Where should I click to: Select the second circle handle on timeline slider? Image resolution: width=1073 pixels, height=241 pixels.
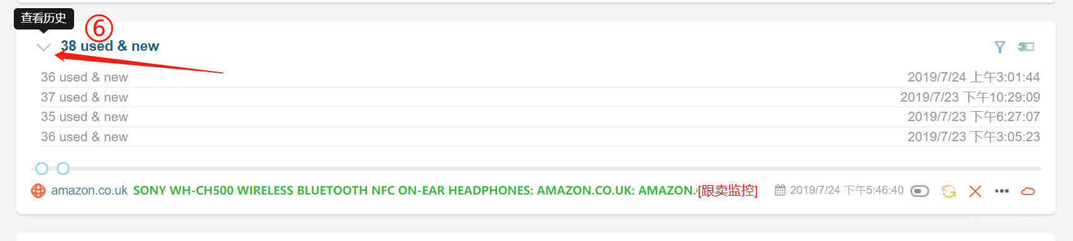pos(63,168)
